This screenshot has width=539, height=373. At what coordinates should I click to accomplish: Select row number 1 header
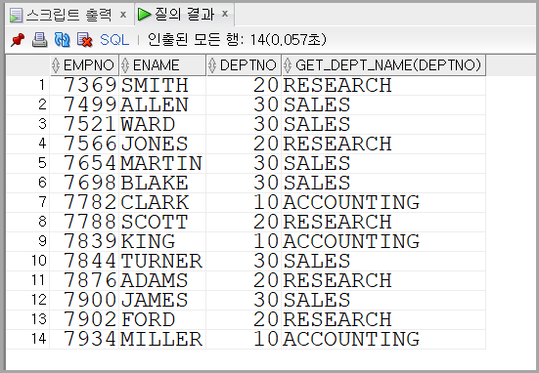pos(27,85)
